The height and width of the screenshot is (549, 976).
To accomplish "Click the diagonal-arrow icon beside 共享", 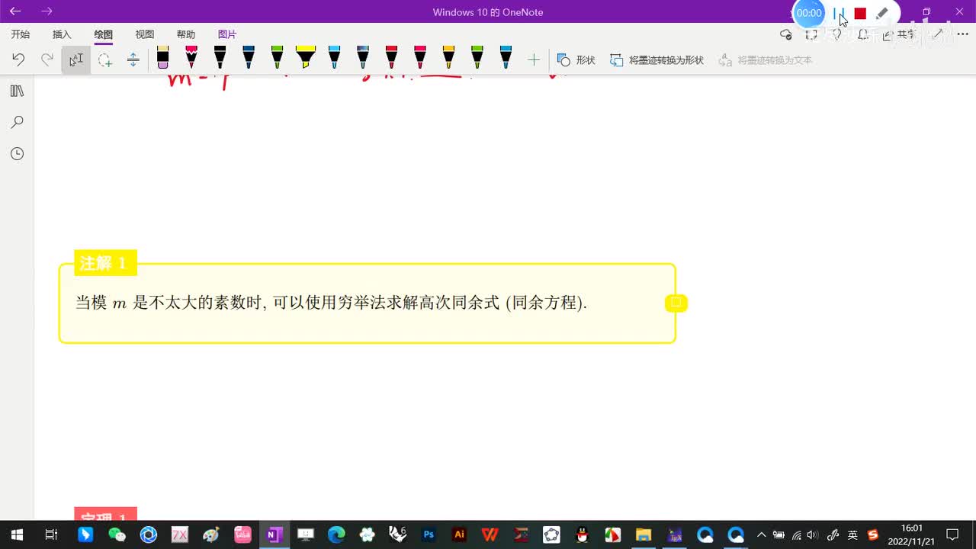I will pyautogui.click(x=938, y=34).
